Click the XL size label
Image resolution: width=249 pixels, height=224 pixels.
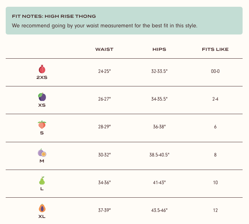42,217
